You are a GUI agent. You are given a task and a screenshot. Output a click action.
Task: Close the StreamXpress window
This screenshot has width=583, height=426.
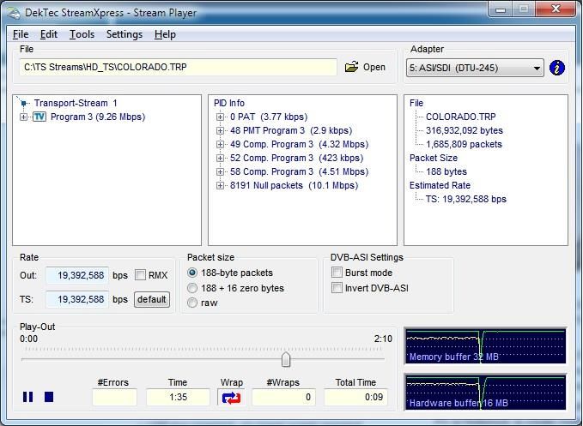(x=556, y=9)
